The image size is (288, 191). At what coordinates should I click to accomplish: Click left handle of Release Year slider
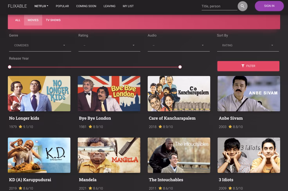[9, 67]
